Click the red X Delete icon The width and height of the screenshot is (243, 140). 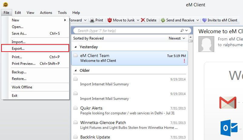[x=143, y=20]
